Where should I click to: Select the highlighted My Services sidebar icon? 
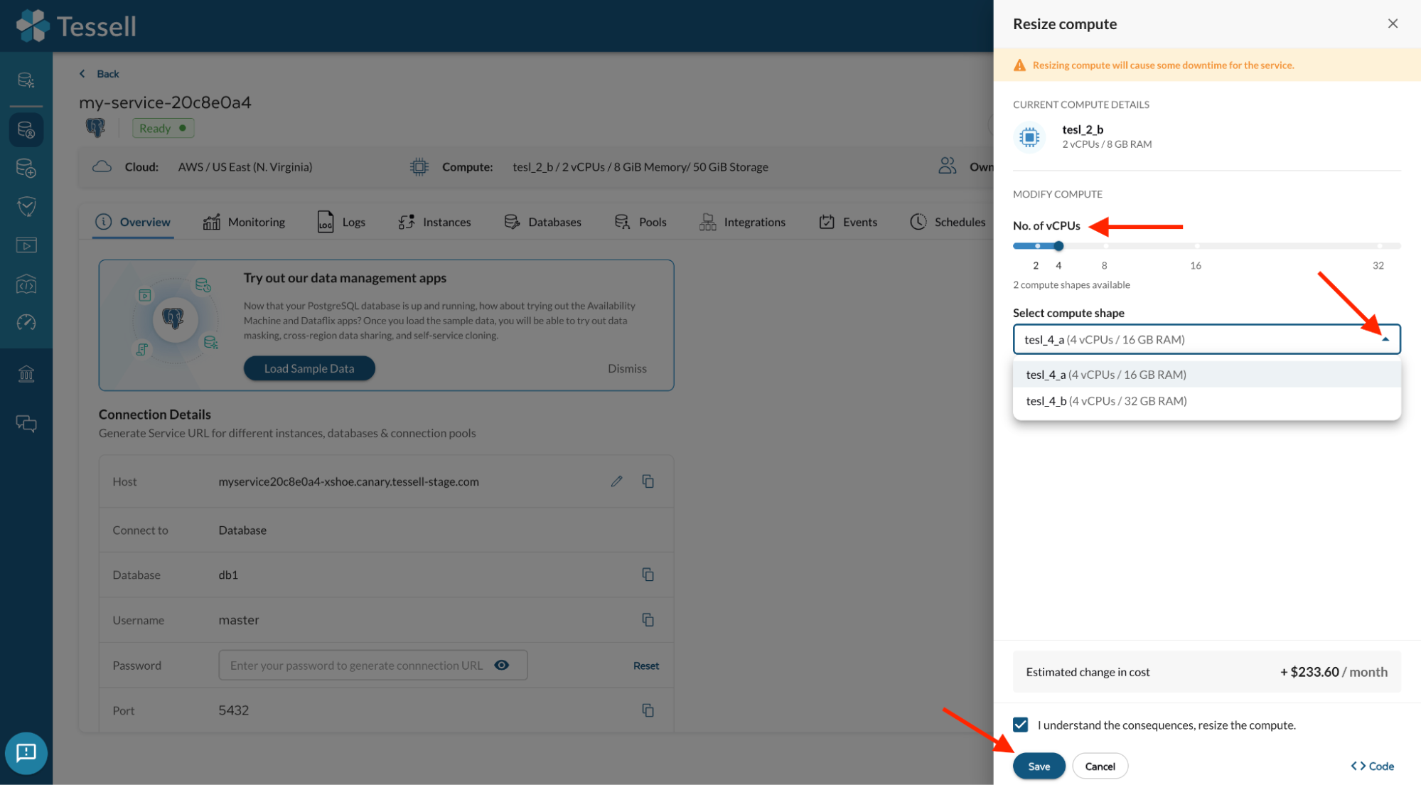(26, 130)
